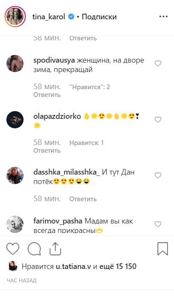The image size is (174, 296).
Task: Save the post with the bookmark icon
Action: [163, 249]
